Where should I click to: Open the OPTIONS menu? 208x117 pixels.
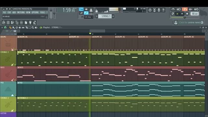35,12
